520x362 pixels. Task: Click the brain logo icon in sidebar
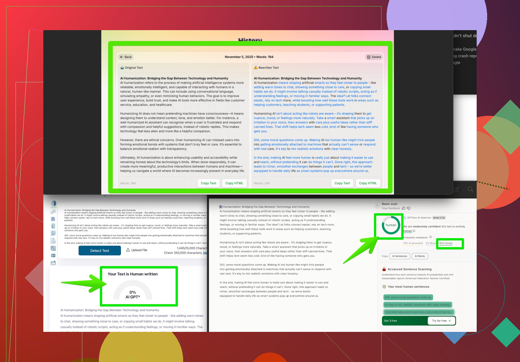click(x=53, y=204)
